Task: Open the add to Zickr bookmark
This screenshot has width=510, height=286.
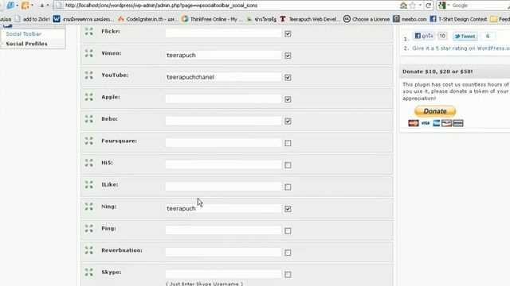Action: (x=33, y=19)
